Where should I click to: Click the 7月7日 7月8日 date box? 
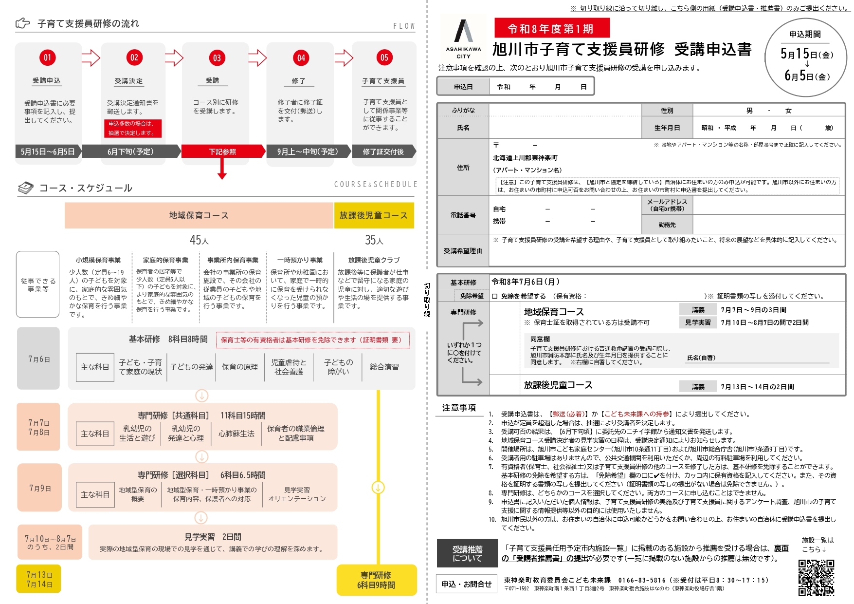coord(38,427)
